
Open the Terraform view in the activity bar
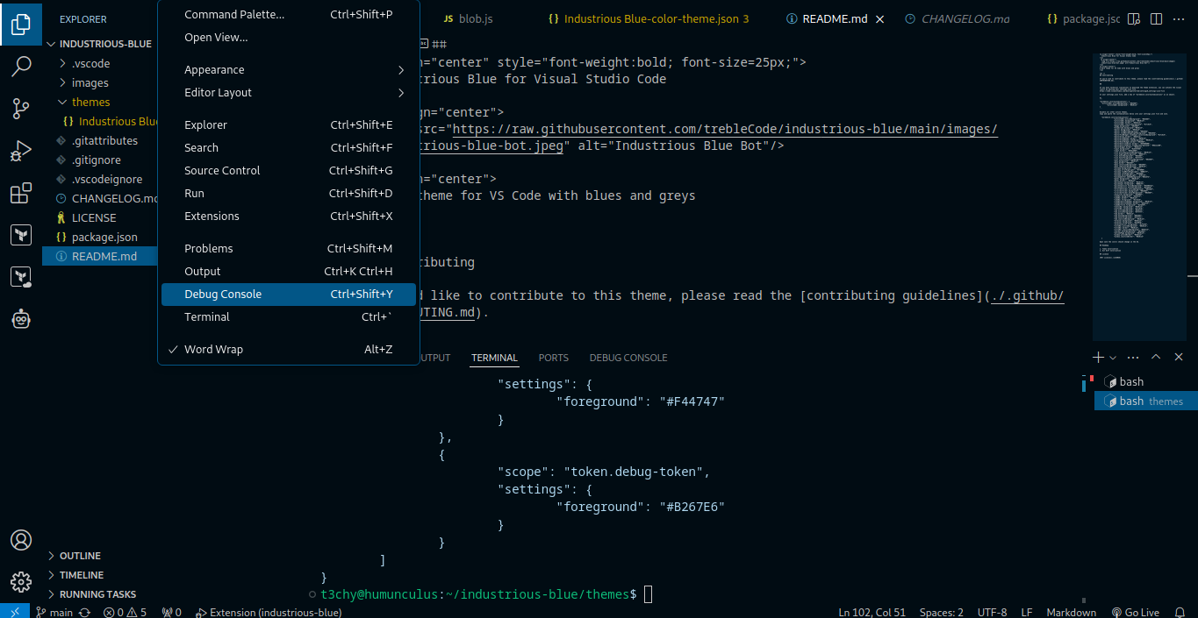(x=21, y=235)
